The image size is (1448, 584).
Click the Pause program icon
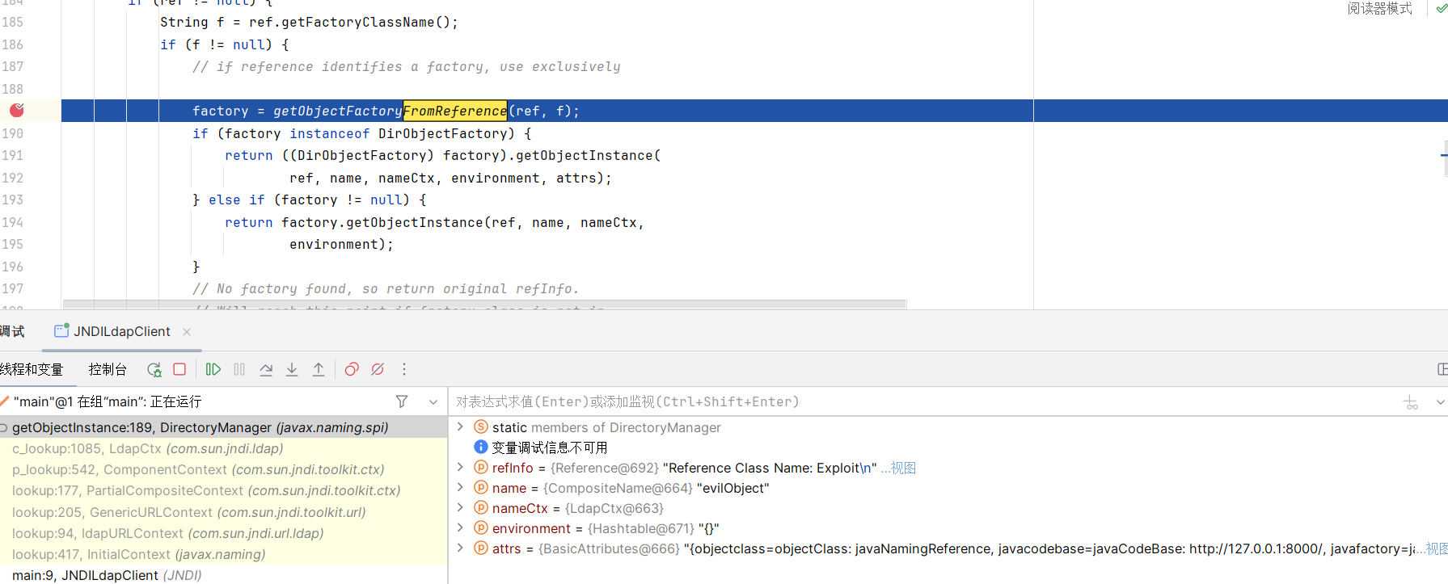(x=239, y=369)
